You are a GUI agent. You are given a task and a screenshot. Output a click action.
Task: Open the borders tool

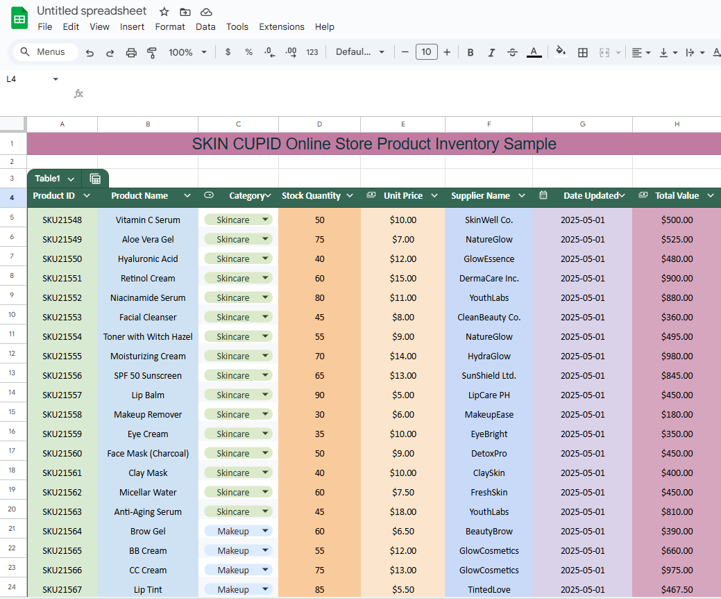tap(583, 53)
